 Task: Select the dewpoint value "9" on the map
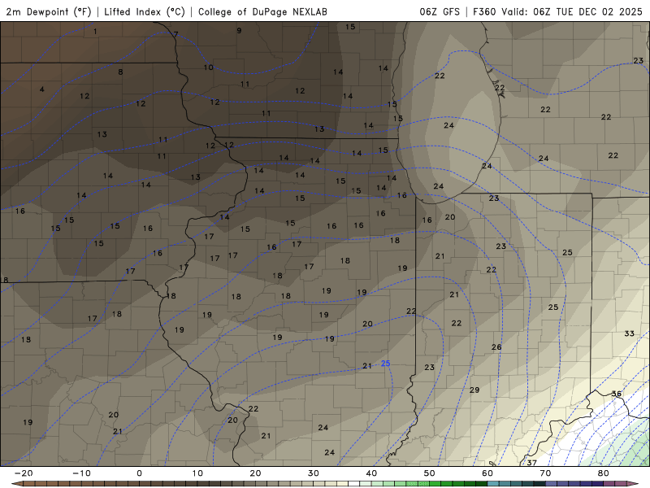(x=239, y=30)
